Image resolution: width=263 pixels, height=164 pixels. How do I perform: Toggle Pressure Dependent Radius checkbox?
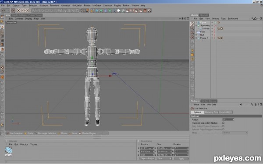click(223, 123)
